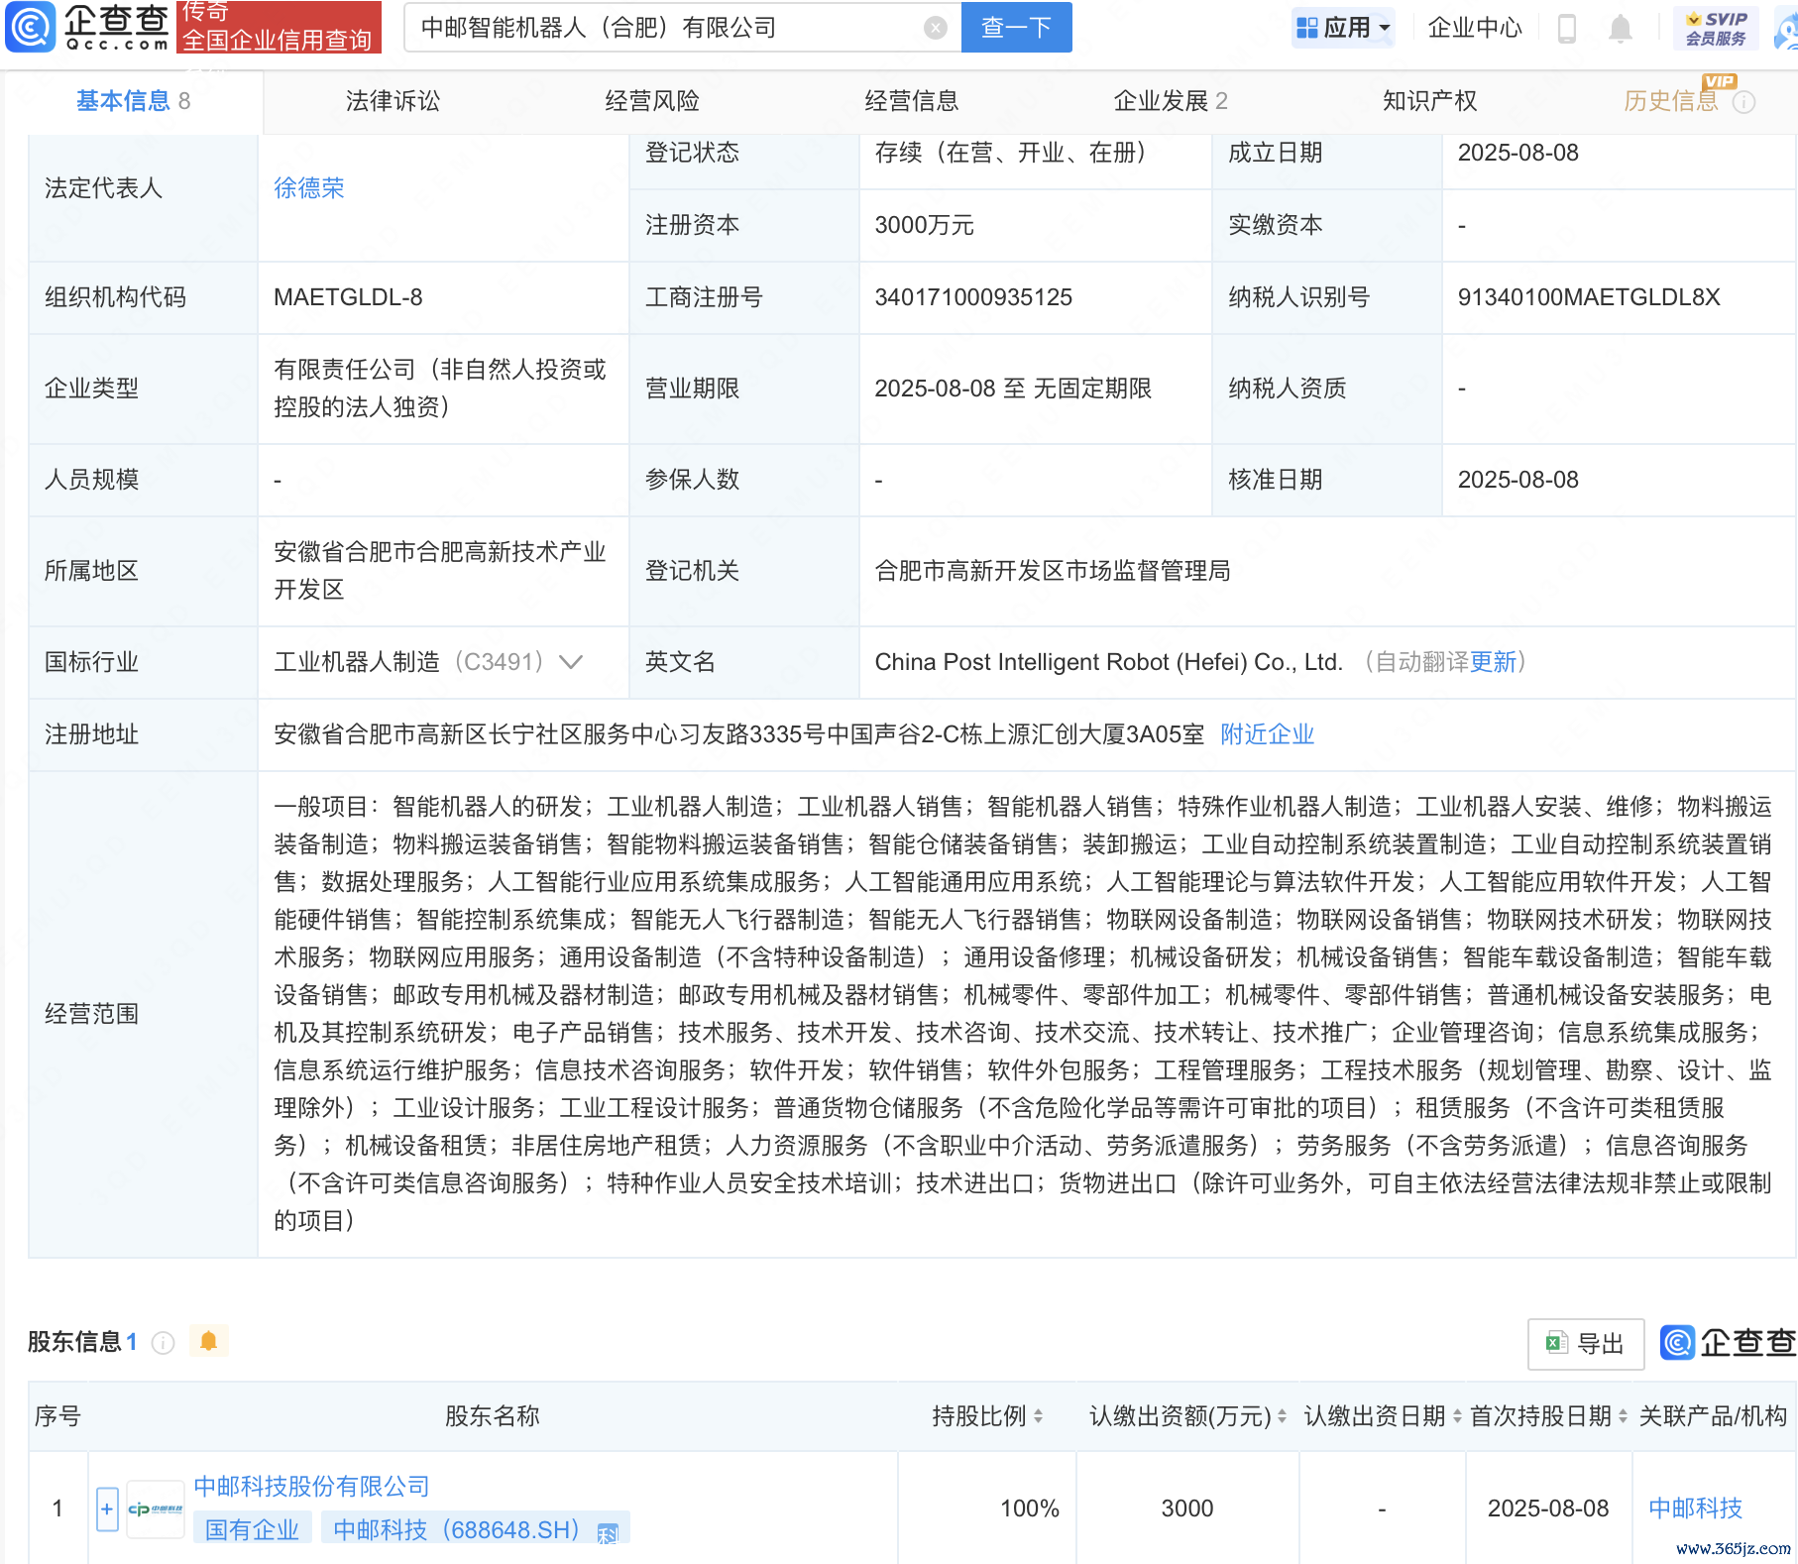The image size is (1798, 1564).
Task: Switch to 知识产权 tab
Action: pyautogui.click(x=1429, y=101)
